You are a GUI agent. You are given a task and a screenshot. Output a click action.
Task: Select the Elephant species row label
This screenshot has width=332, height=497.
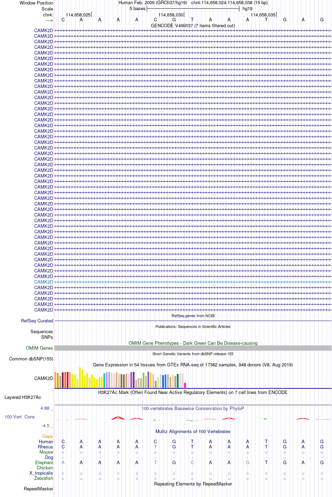(44, 462)
